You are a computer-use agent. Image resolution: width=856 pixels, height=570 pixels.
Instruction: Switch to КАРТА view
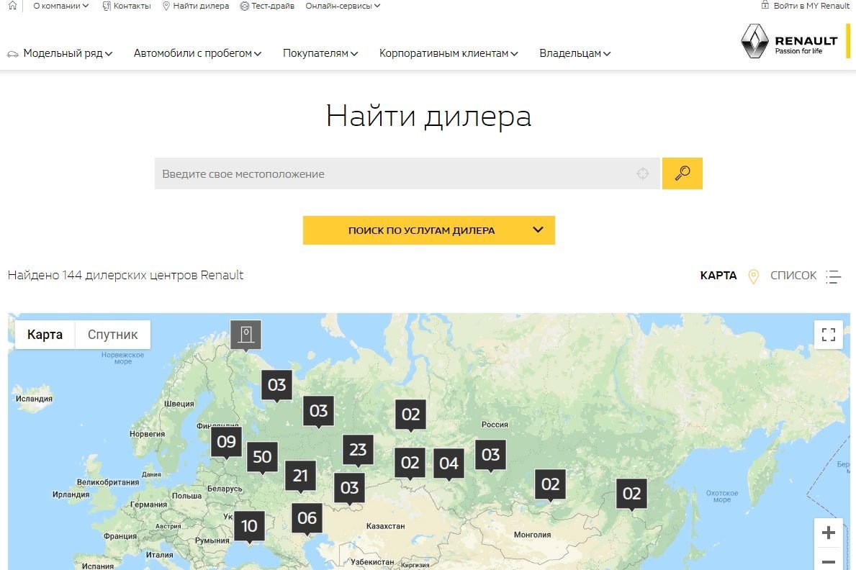(718, 276)
